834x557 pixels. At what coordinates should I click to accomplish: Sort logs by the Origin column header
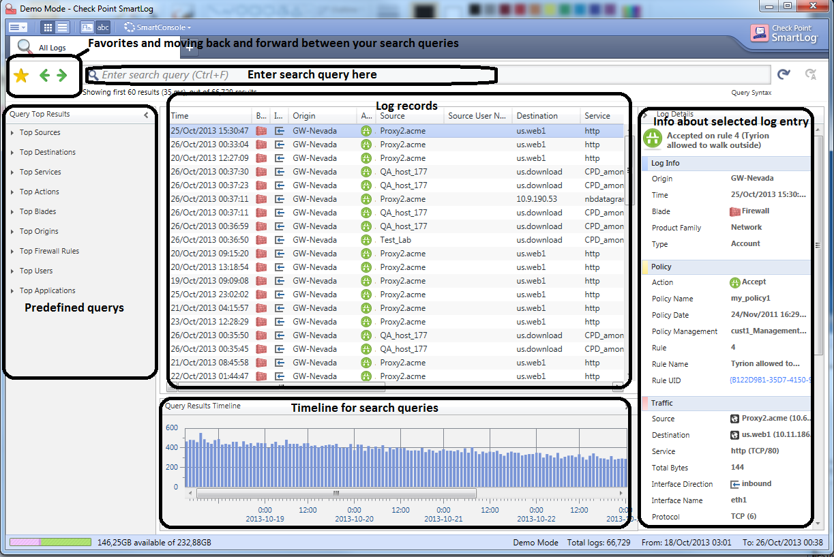[x=323, y=116]
